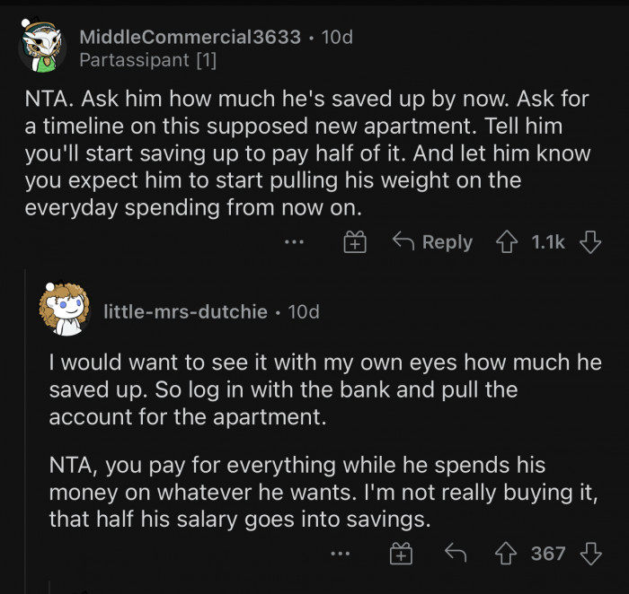Downvote the comment with 367 votes
Viewport: 629px width, 594px height.
[590, 553]
